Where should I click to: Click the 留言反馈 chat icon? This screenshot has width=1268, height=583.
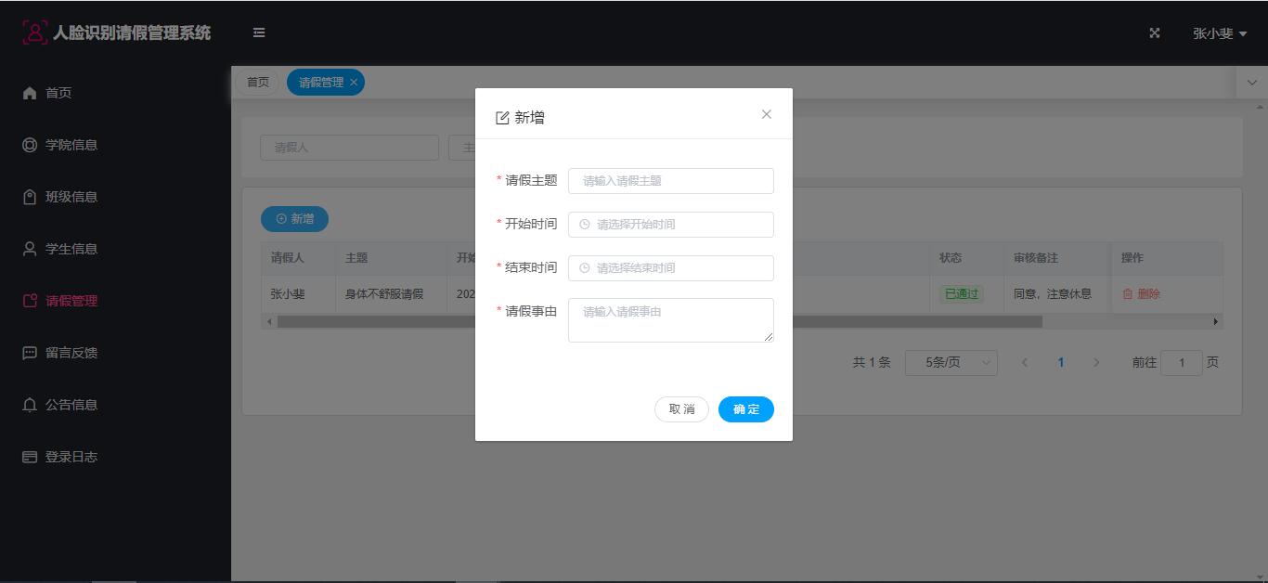click(x=30, y=353)
